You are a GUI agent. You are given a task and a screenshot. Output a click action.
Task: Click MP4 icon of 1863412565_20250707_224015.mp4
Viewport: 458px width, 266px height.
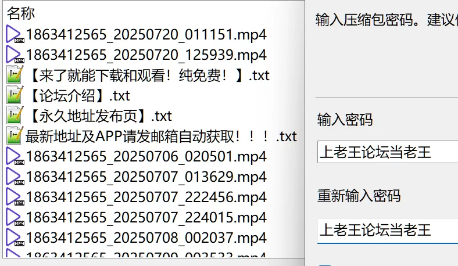15,217
